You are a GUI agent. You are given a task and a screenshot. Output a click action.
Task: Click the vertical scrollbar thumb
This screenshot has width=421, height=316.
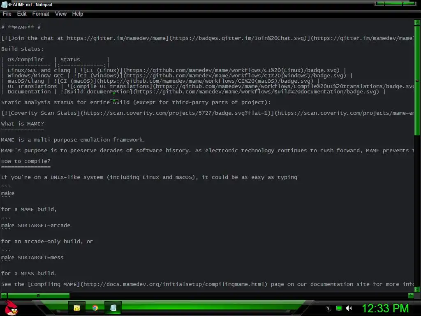[x=417, y=81]
